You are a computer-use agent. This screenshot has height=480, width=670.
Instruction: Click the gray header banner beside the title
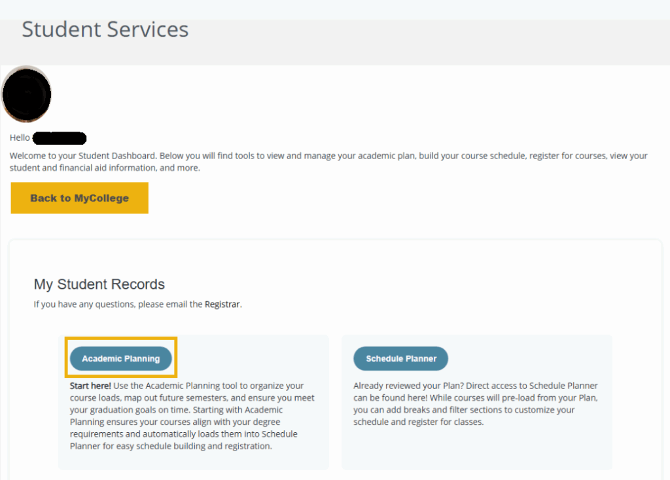[x=425, y=39]
